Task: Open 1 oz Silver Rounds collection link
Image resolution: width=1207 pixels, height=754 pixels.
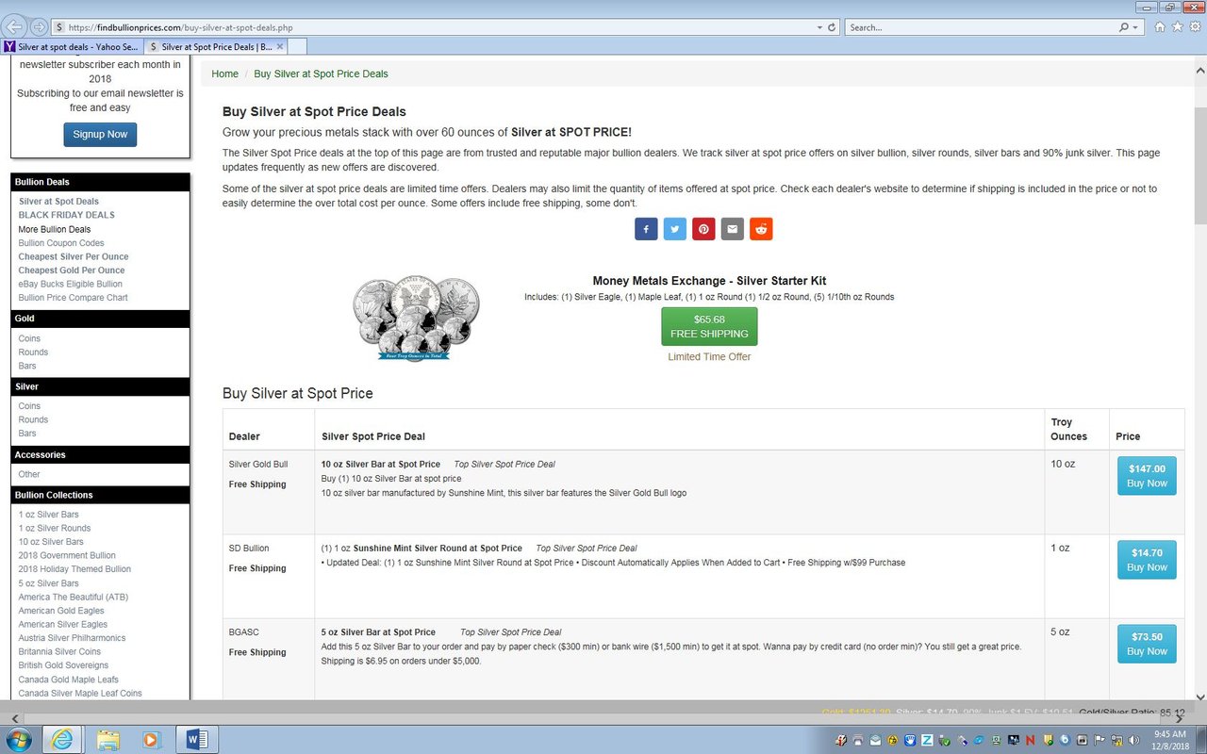Action: 55,528
